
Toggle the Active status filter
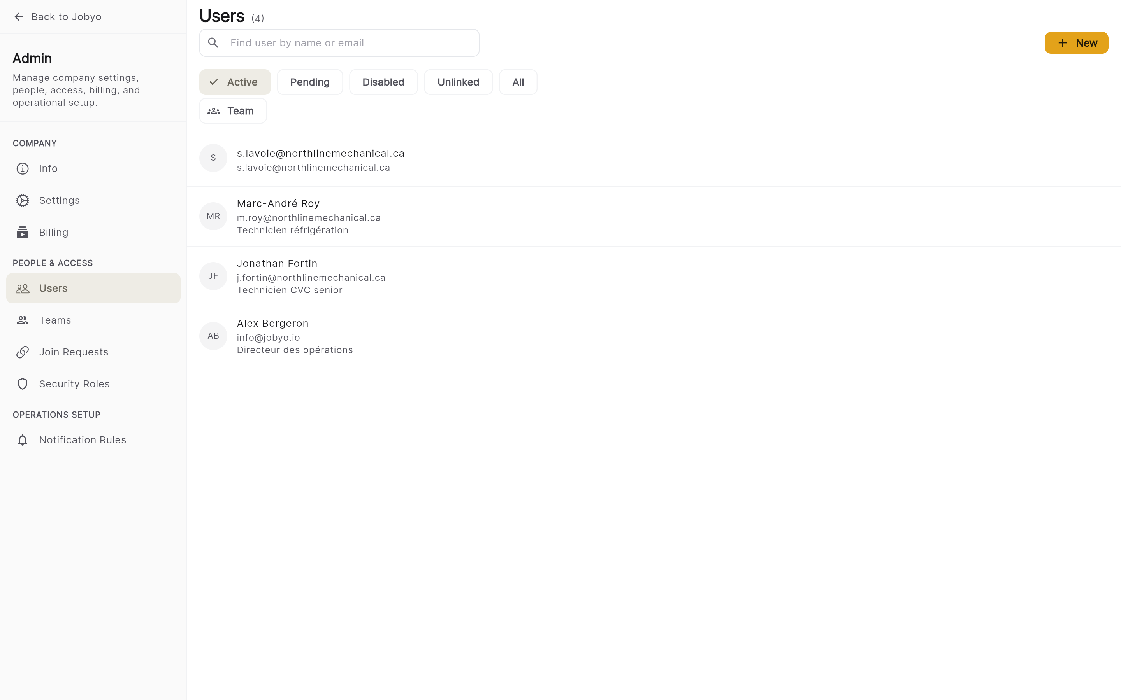(x=235, y=82)
